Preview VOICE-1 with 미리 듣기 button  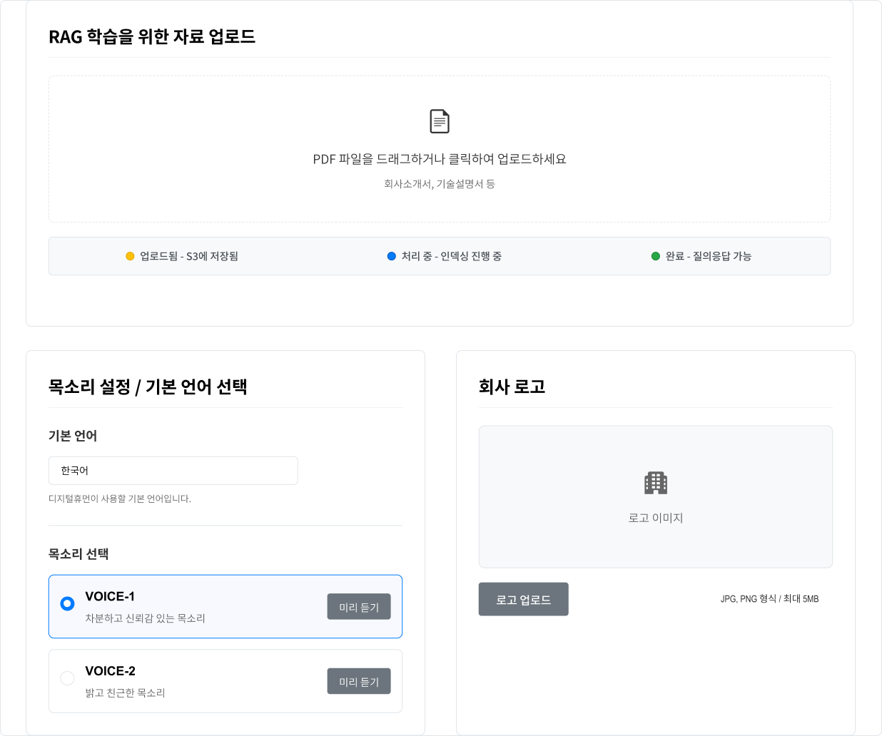[359, 607]
